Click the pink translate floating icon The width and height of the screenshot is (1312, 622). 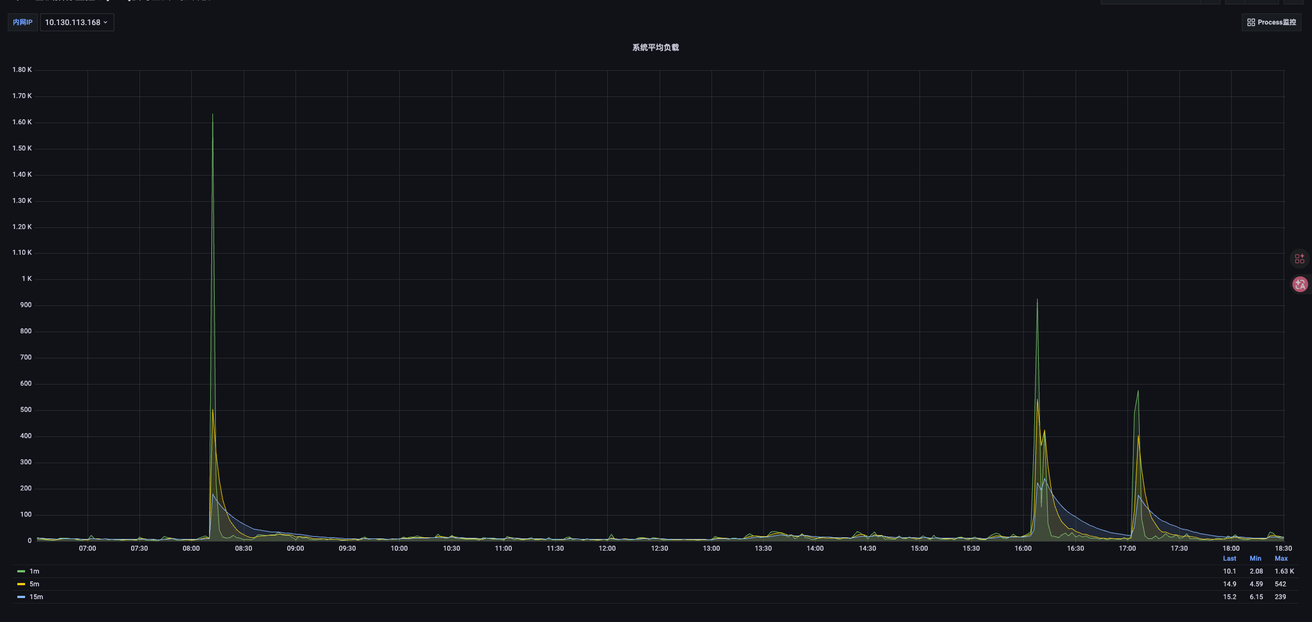pos(1300,284)
